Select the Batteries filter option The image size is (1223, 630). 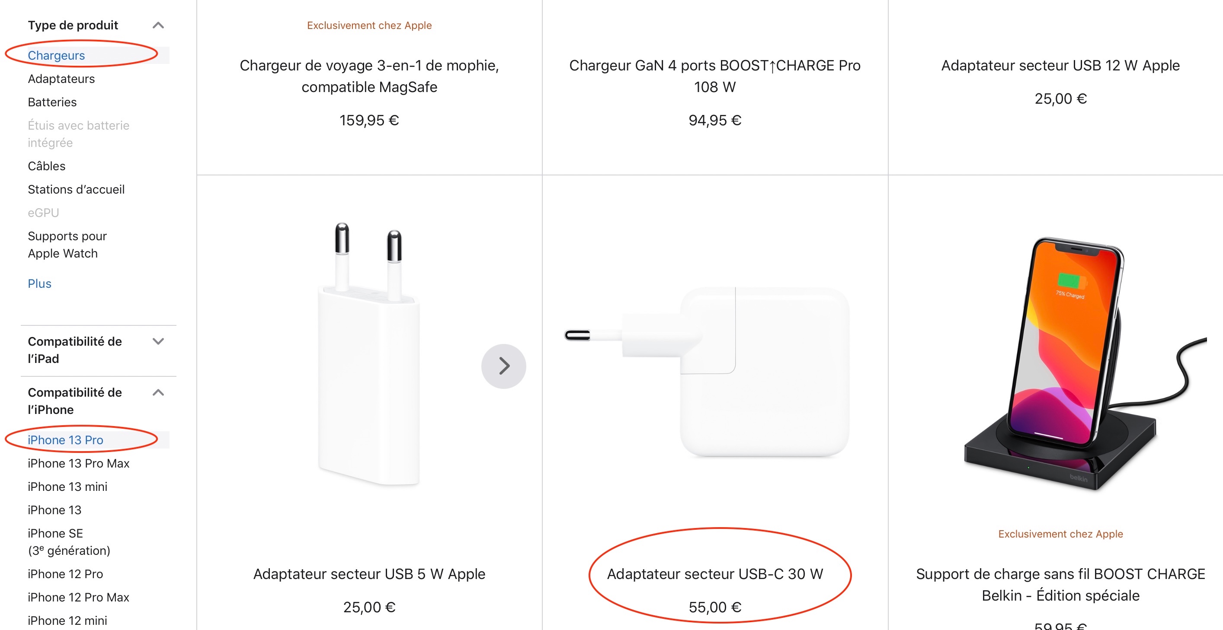(x=52, y=102)
